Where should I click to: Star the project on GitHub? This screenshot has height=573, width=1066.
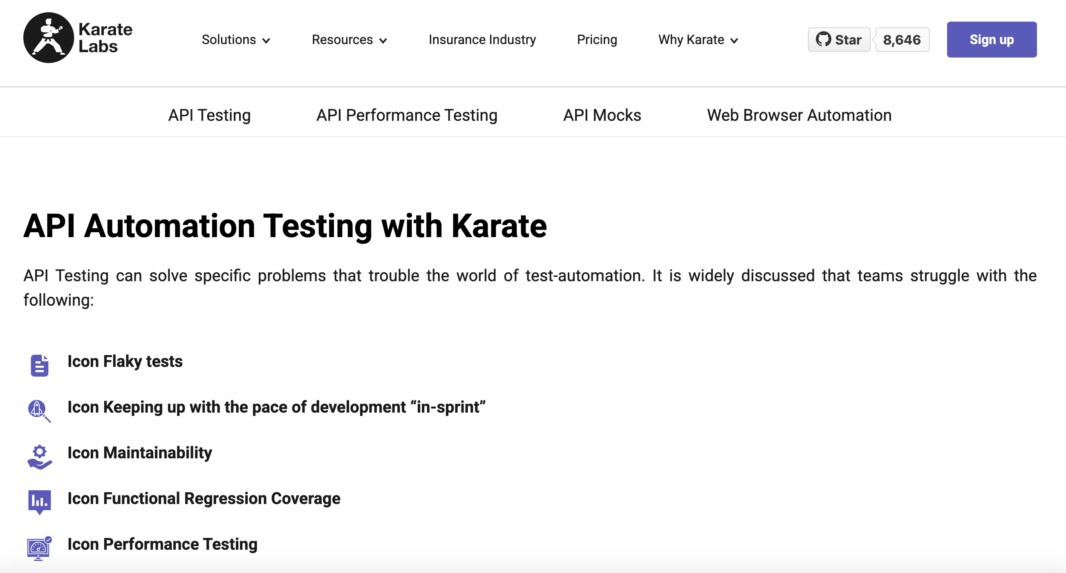point(839,40)
